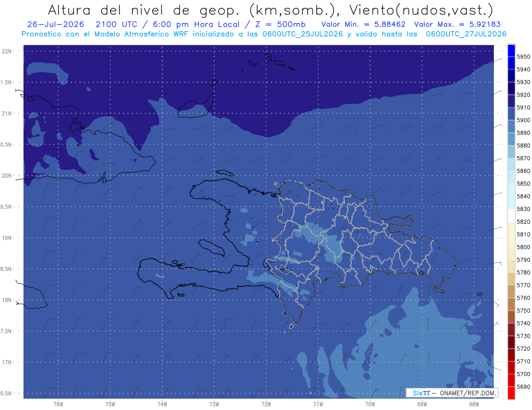Click the '22N' latitude label
Viewport: 532px width, 410px height.
coord(6,51)
